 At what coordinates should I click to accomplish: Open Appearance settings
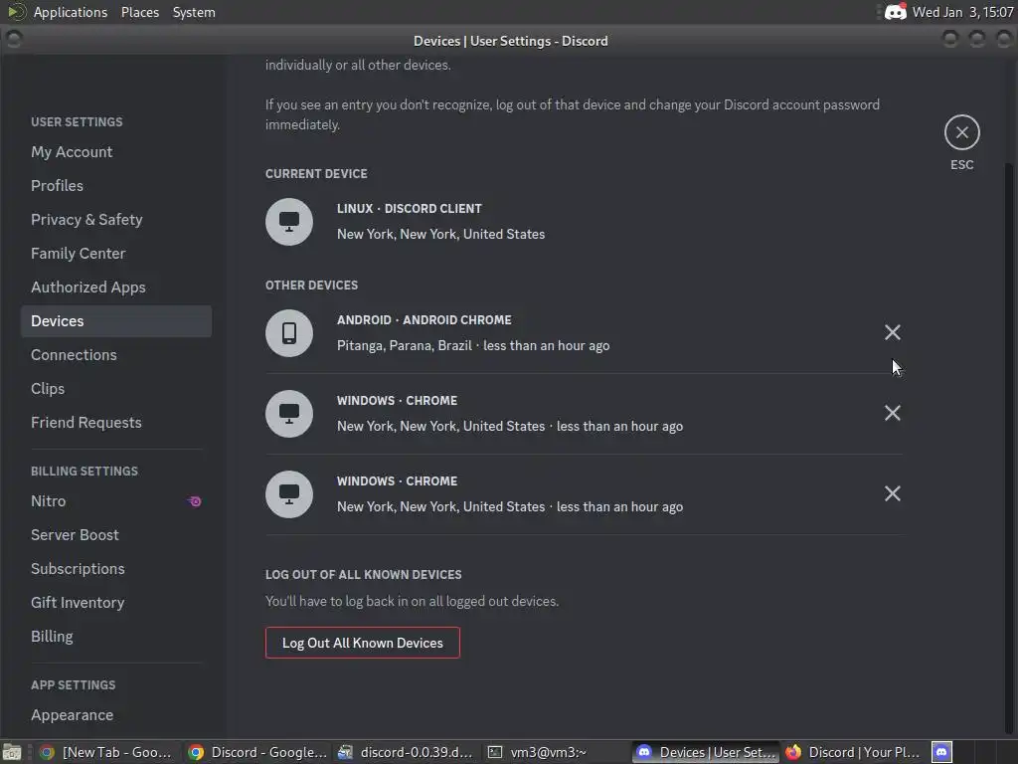(116, 714)
